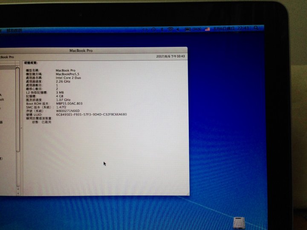The height and width of the screenshot is (230, 307).
Task: Click the 硬體概覽 heading
Action: point(31,63)
